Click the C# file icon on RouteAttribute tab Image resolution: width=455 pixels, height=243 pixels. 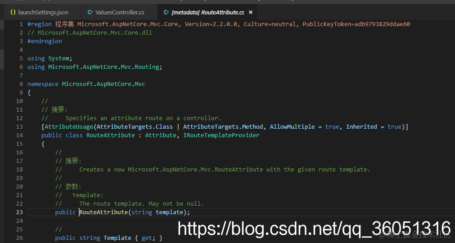(166, 12)
